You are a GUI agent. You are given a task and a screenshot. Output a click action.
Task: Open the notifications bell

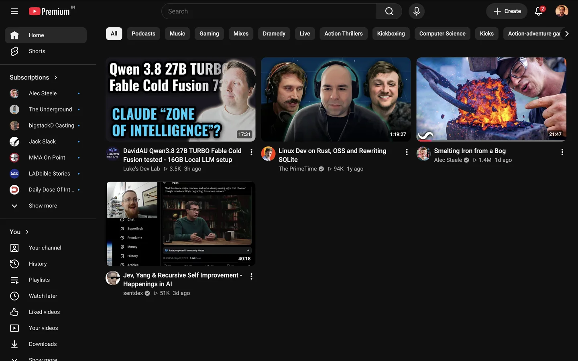tap(539, 11)
